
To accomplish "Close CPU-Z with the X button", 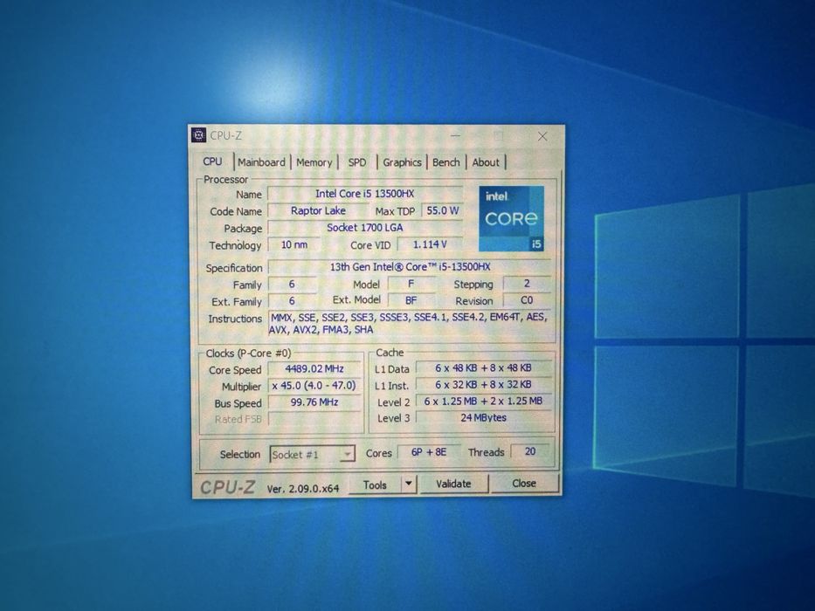I will pyautogui.click(x=542, y=136).
